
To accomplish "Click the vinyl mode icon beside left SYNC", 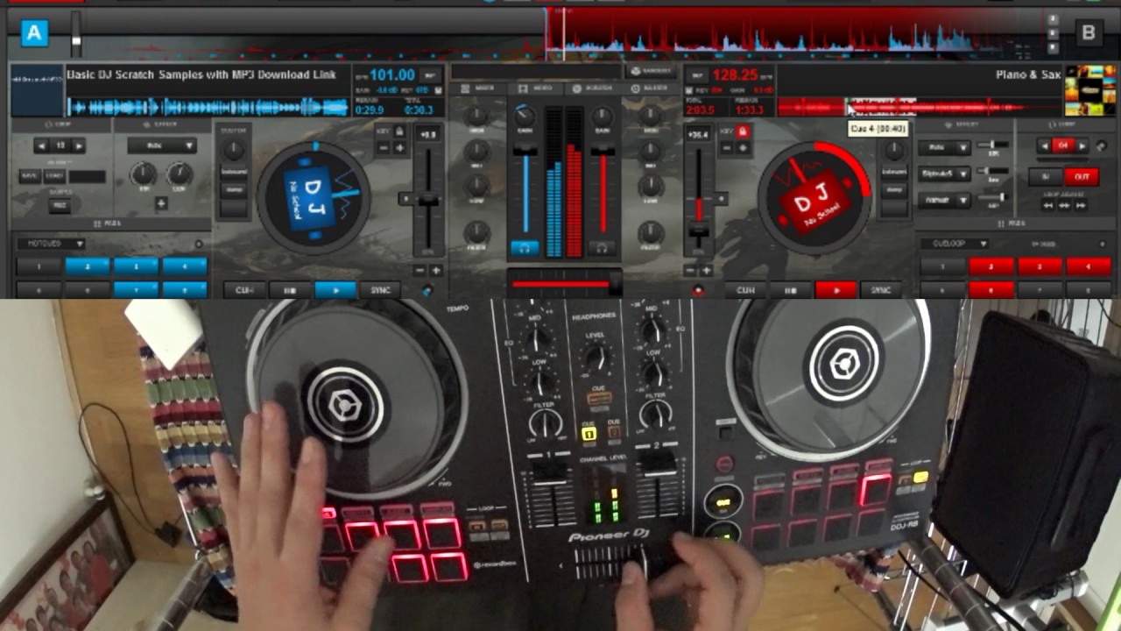I will coord(427,290).
